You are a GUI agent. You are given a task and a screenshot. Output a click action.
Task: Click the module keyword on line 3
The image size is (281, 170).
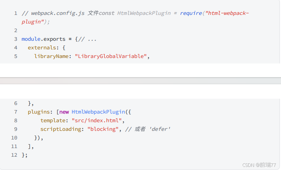click(31, 39)
